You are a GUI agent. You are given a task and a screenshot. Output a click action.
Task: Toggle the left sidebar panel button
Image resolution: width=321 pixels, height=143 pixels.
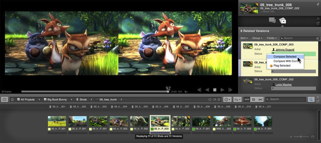click(x=4, y=99)
